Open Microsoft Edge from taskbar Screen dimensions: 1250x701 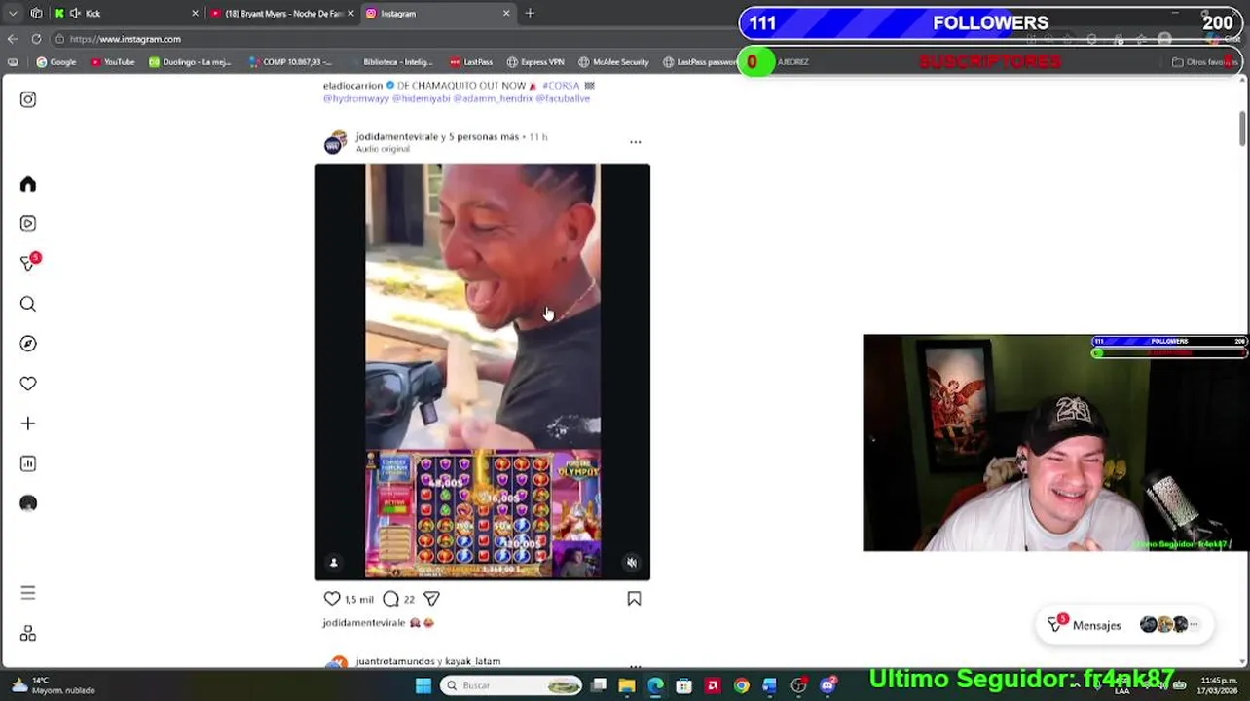coord(655,685)
